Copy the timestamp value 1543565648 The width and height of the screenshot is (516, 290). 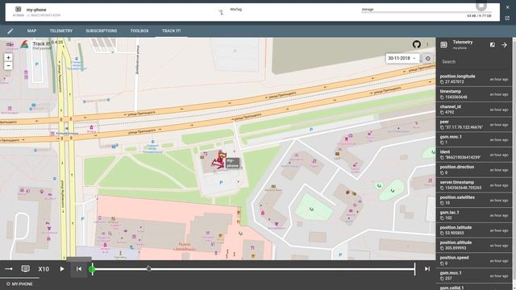(442, 97)
